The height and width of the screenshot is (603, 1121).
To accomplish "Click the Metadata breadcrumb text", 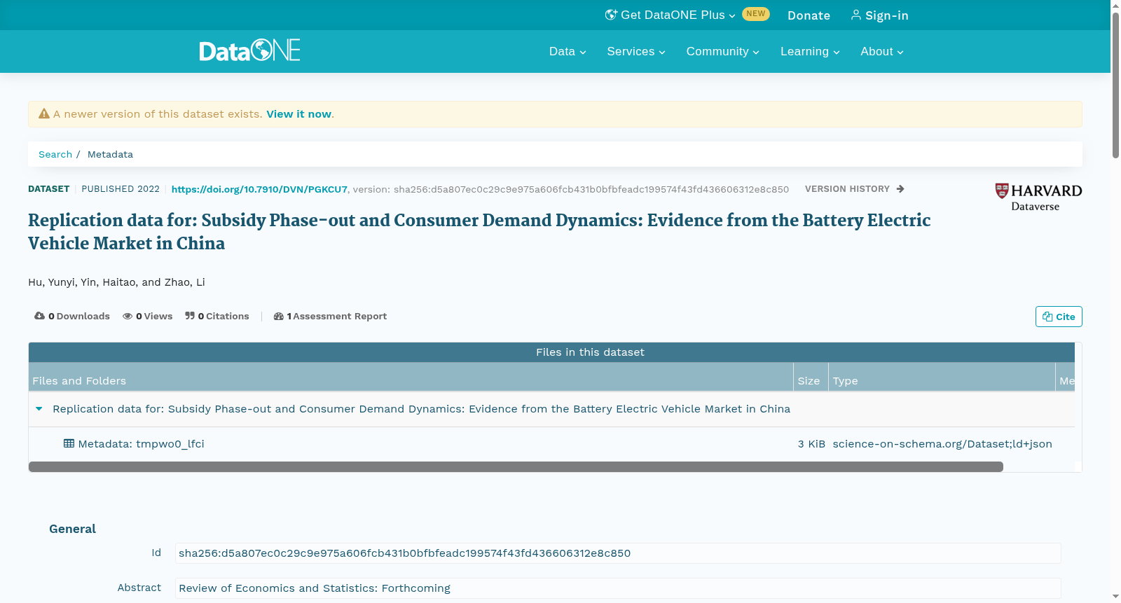I will (110, 154).
